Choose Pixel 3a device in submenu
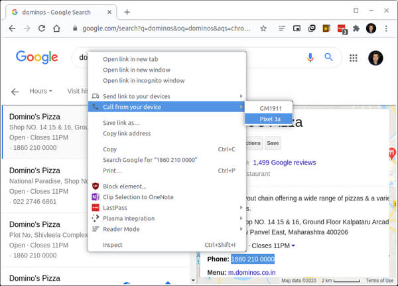Viewport: 398px width, 286px height. (x=269, y=119)
